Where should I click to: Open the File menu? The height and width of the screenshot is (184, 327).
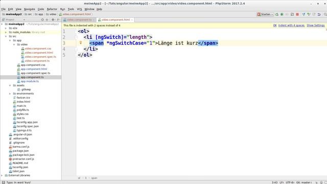click(x=4, y=9)
